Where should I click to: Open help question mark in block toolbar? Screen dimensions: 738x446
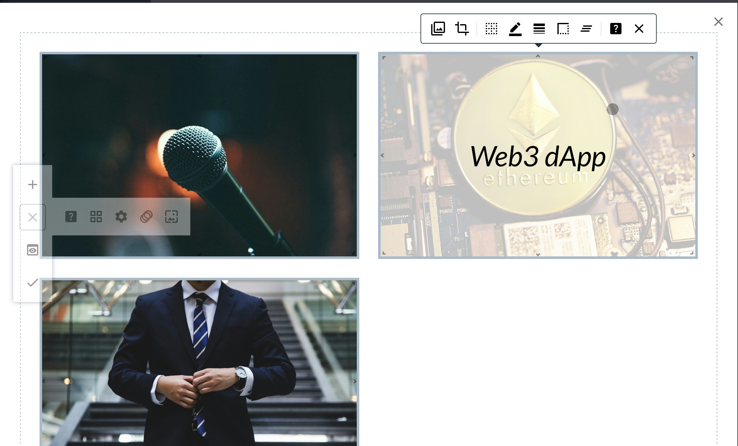pos(71,217)
